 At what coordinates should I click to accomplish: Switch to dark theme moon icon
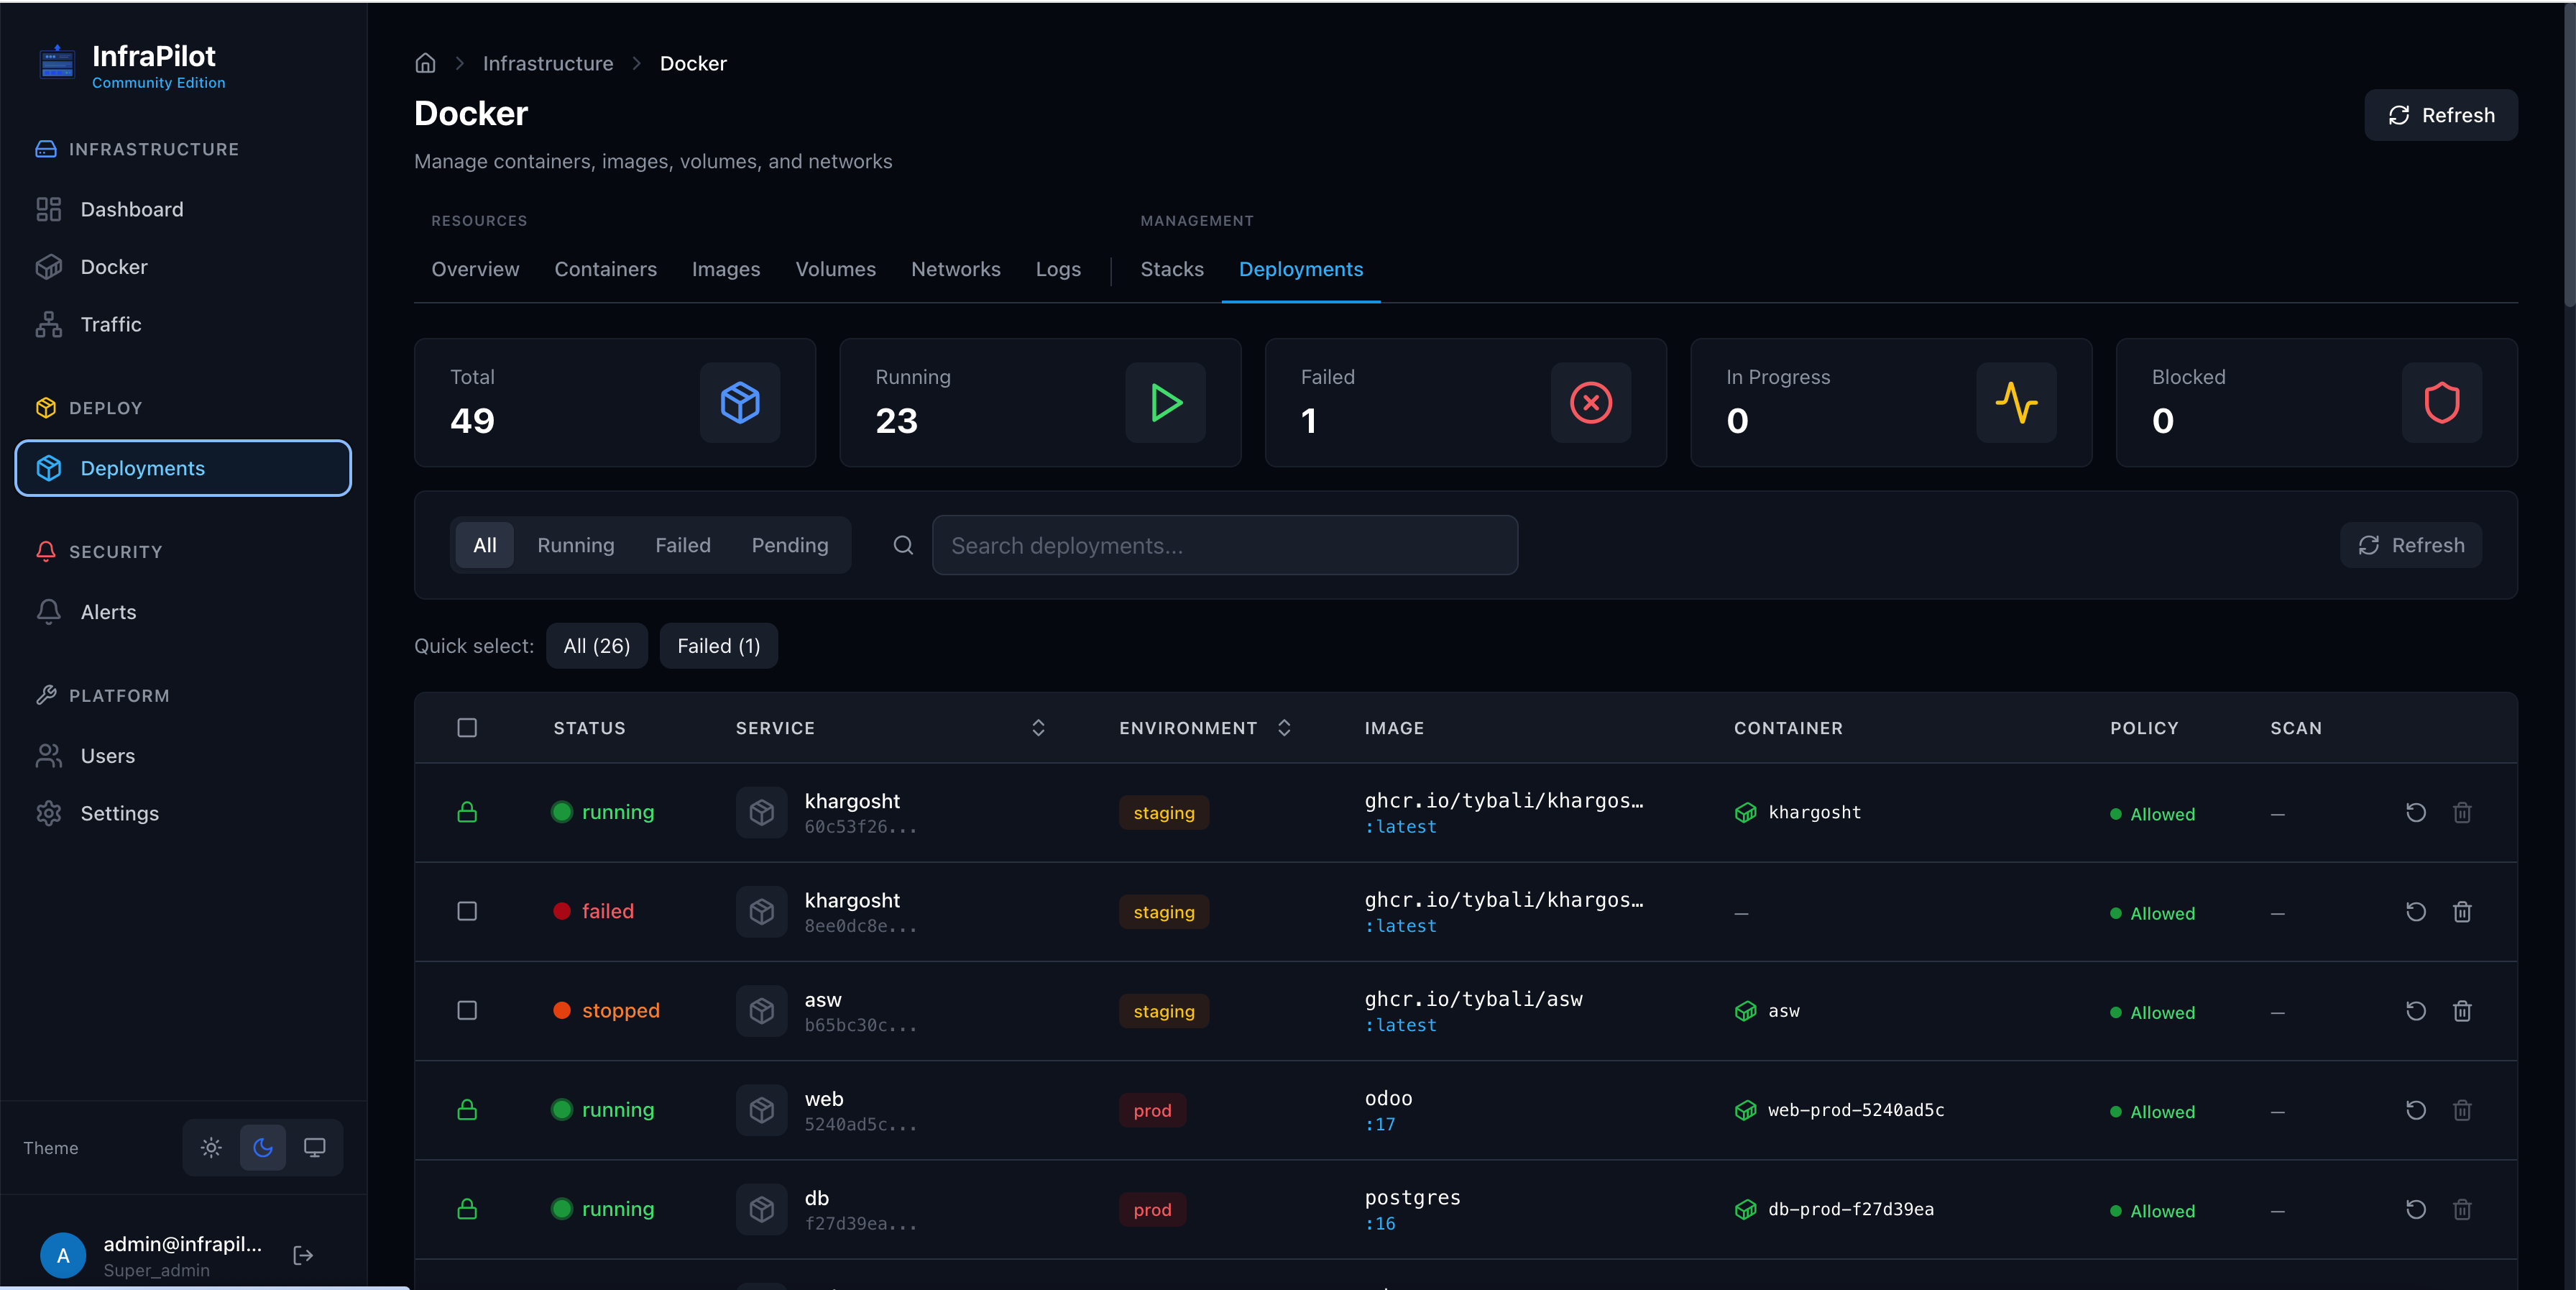click(263, 1147)
